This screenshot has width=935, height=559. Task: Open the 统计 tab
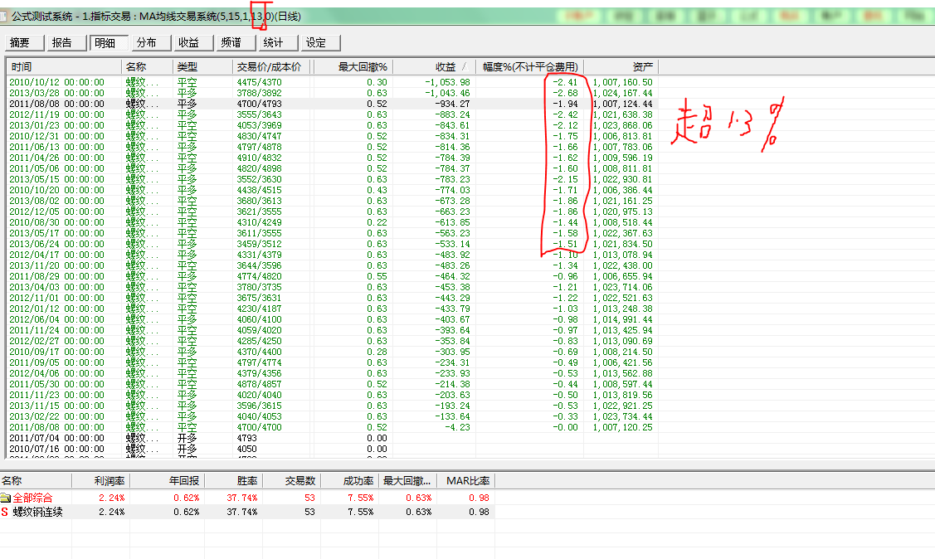coord(273,43)
